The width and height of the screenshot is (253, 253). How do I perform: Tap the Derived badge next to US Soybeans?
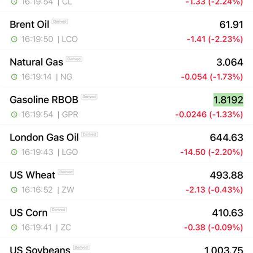pyautogui.click(x=81, y=247)
